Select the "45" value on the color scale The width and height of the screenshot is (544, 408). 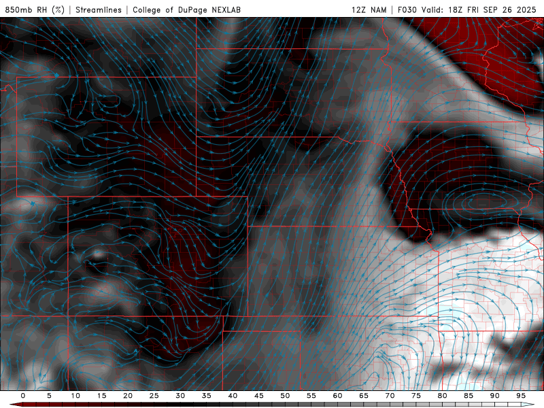pyautogui.click(x=259, y=396)
